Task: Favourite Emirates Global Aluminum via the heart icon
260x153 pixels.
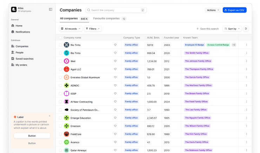Action: (x=115, y=77)
